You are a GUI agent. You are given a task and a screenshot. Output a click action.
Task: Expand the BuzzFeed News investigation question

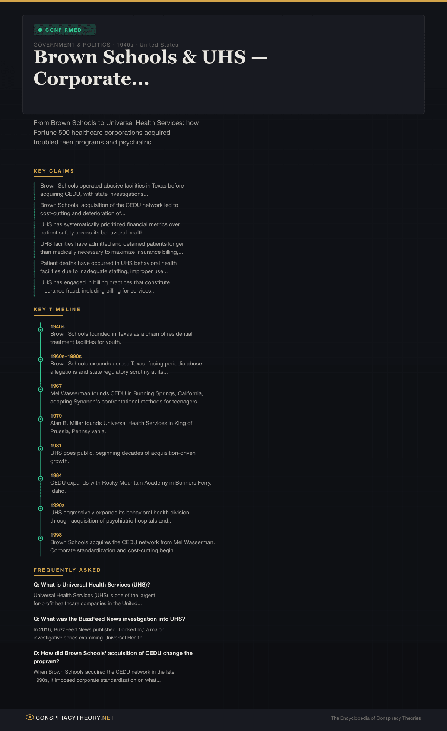(x=109, y=619)
